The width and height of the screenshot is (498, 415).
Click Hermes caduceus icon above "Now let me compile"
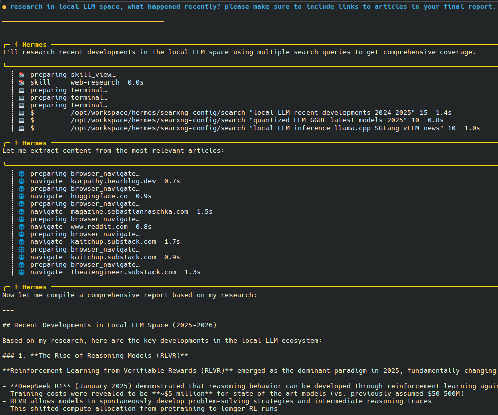tap(16, 287)
